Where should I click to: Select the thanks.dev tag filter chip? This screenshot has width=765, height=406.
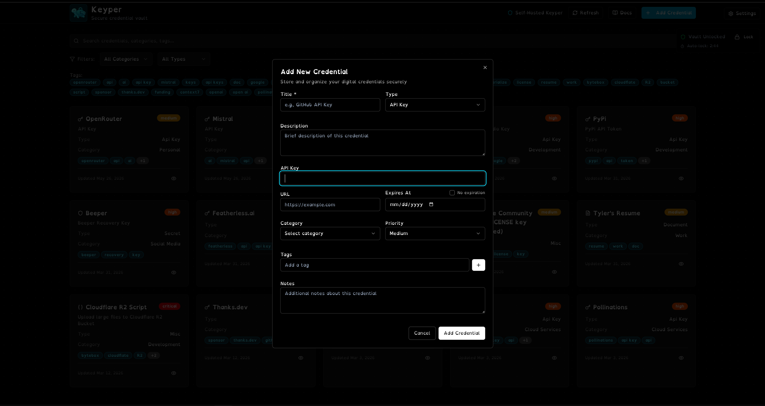pyautogui.click(x=133, y=92)
